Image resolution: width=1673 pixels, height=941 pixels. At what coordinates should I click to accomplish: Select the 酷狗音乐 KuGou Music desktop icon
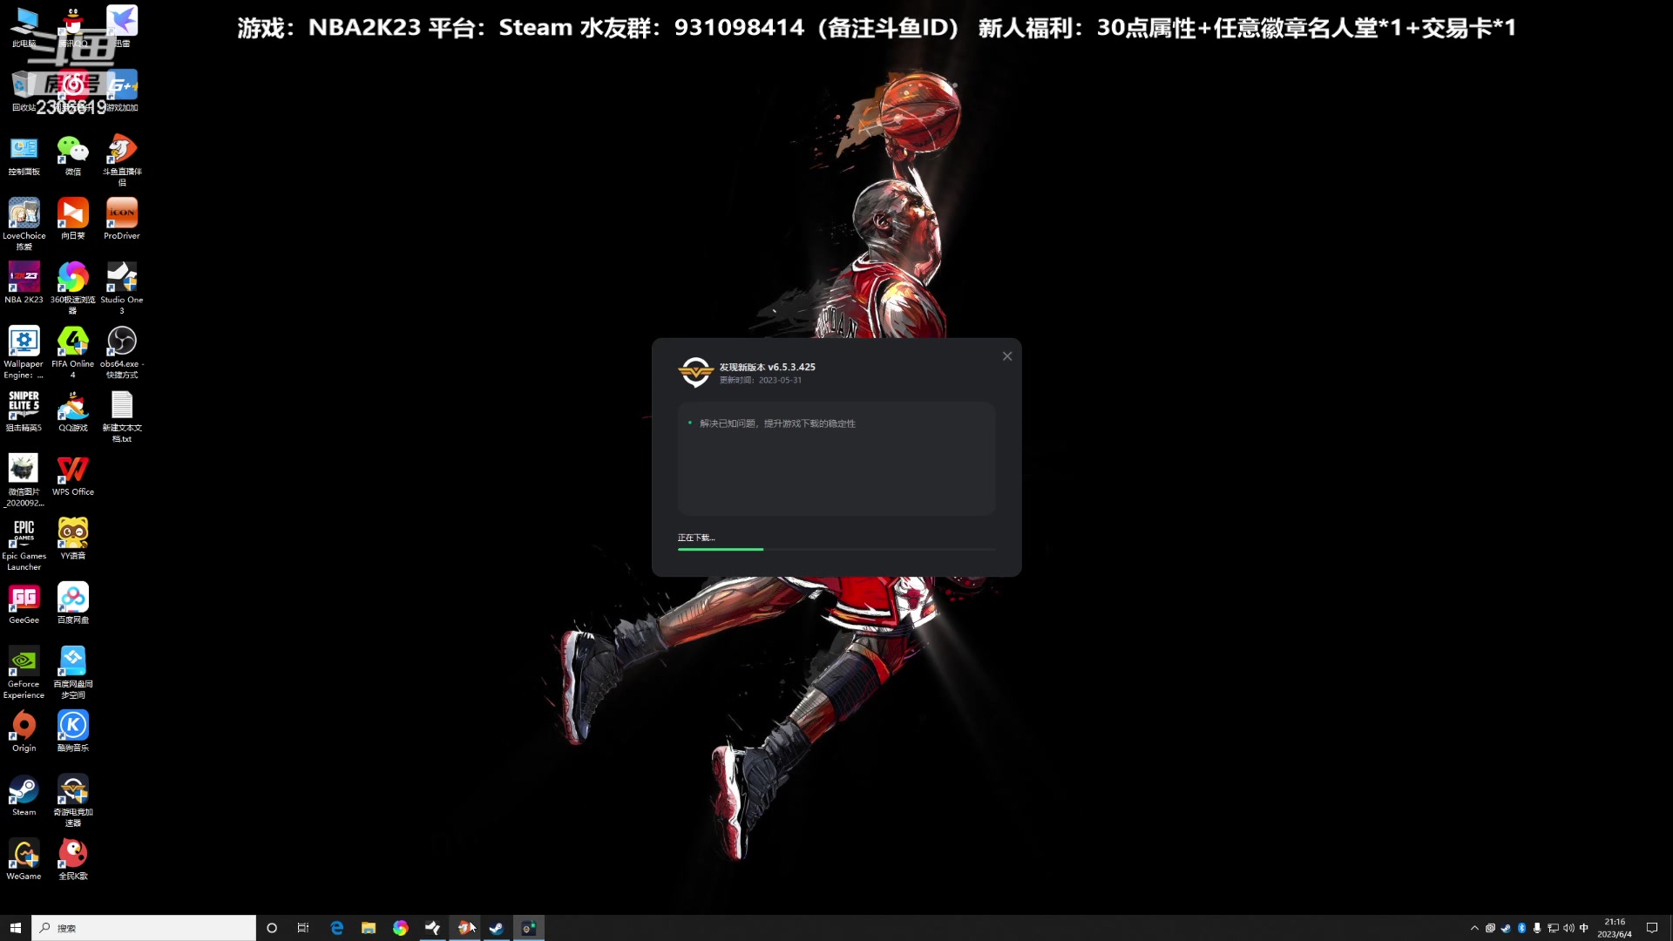[73, 732]
